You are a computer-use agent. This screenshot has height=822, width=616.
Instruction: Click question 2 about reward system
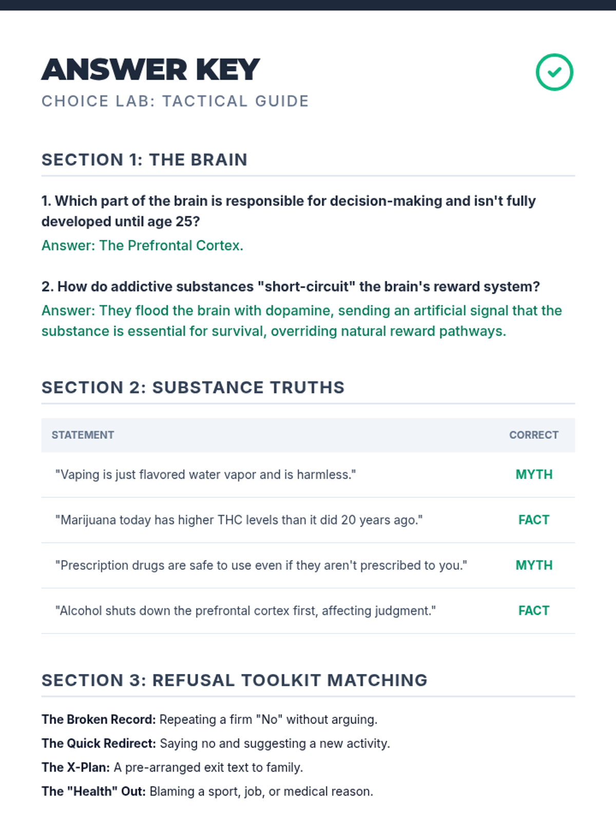pyautogui.click(x=291, y=287)
